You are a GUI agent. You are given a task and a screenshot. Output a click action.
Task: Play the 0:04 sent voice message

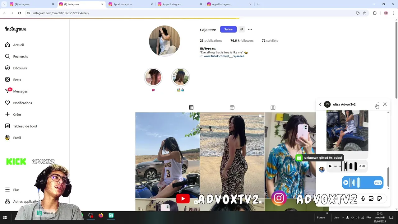(346, 183)
